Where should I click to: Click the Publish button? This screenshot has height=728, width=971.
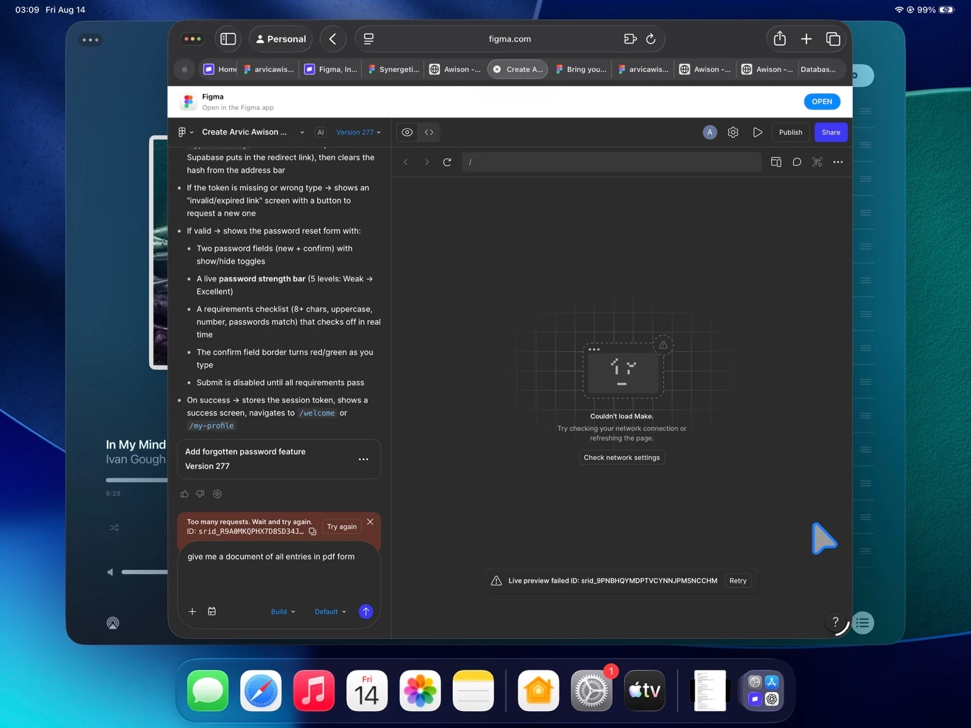[x=790, y=132]
